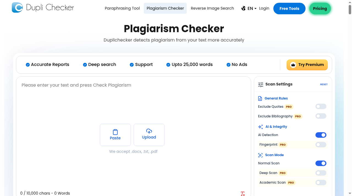Image resolution: width=352 pixels, height=196 pixels.
Task: Click PRO badge next to Deep Scan
Action: click(x=282, y=173)
